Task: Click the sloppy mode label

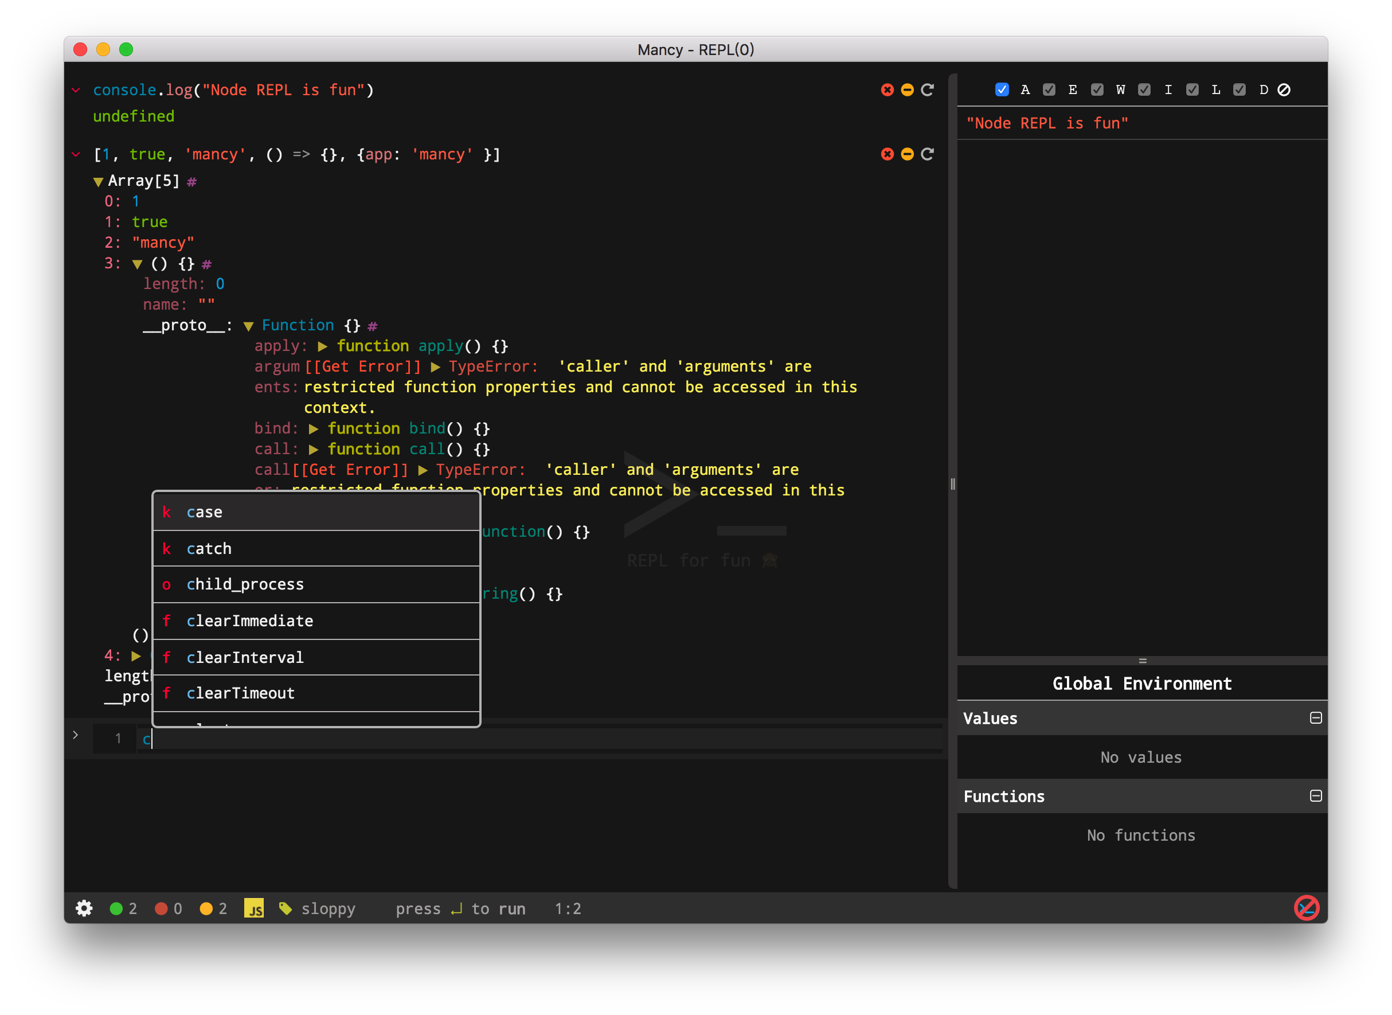Action: point(328,908)
